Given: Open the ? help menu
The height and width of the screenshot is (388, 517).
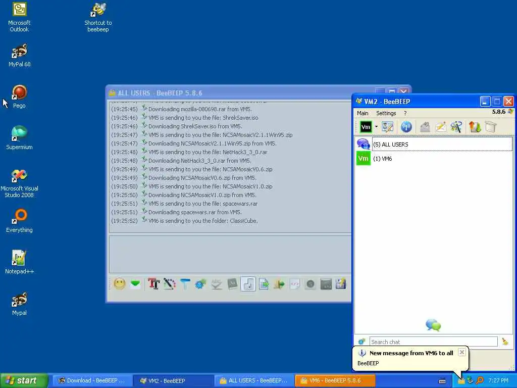Looking at the screenshot, I should [405, 113].
